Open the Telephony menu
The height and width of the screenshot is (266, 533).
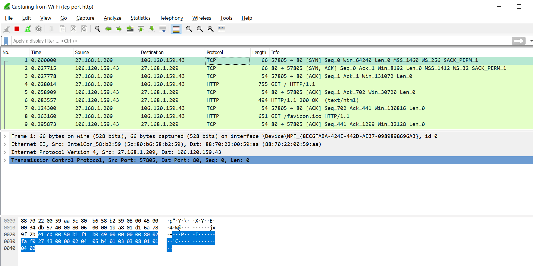[x=171, y=18]
